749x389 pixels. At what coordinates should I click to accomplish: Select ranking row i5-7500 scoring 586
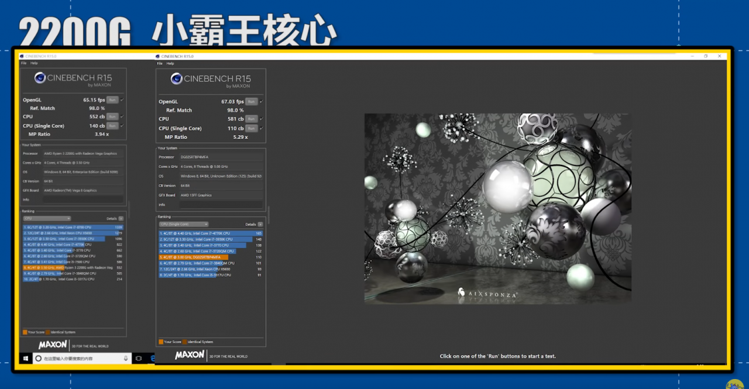[73, 262]
